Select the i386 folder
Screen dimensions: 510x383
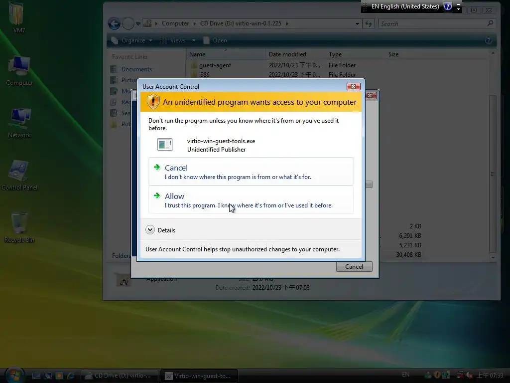coord(204,75)
